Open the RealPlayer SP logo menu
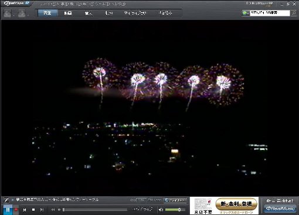 (x=16, y=4)
